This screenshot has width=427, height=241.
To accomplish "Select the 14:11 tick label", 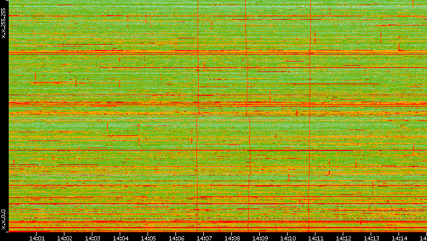I will tap(315, 238).
